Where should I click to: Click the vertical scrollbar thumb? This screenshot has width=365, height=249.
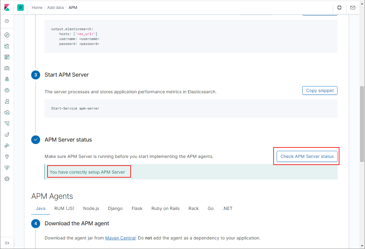(x=362, y=124)
